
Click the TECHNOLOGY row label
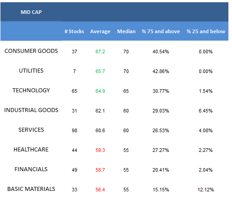pyautogui.click(x=31, y=91)
